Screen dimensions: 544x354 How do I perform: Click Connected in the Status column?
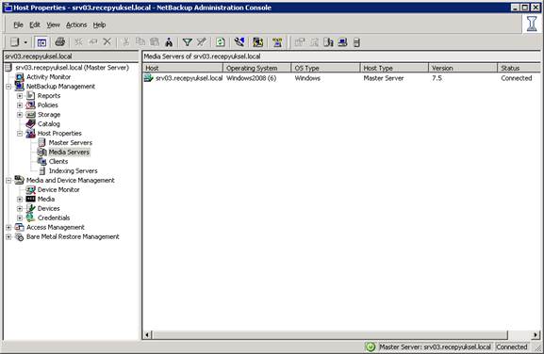click(517, 78)
